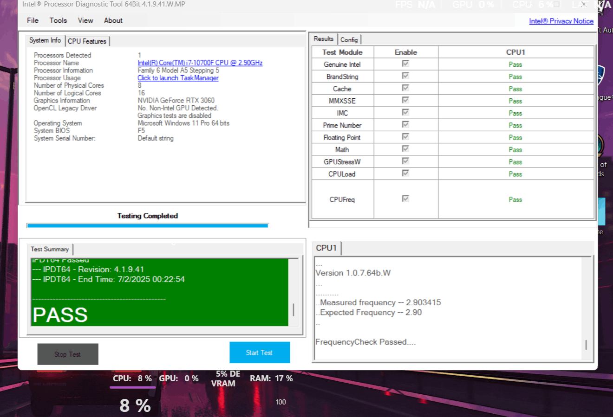Open the Intel Privacy Notice link
Image resolution: width=613 pixels, height=417 pixels.
[x=561, y=21]
